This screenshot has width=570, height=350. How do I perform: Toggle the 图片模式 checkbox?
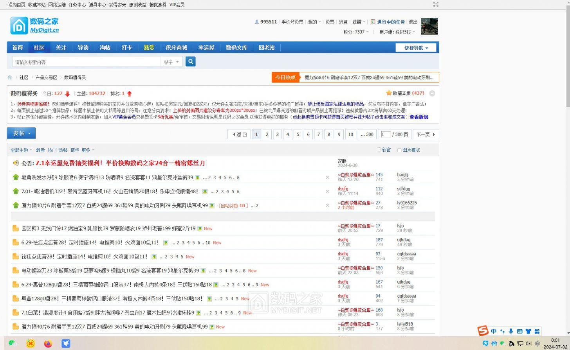coord(399,149)
